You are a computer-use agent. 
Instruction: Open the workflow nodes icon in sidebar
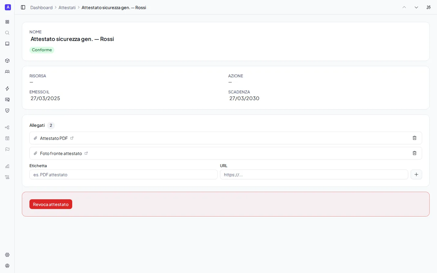tap(7, 127)
